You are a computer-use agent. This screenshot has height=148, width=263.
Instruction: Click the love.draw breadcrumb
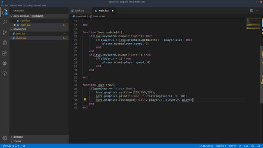[99, 16]
